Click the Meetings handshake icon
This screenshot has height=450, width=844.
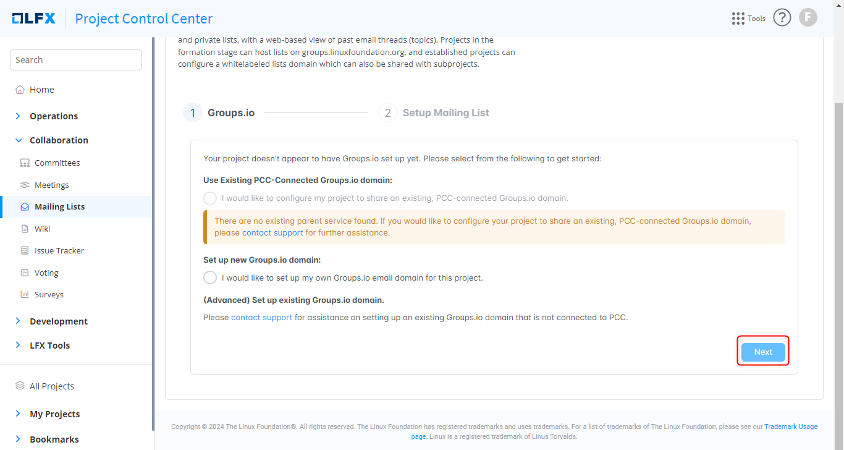(25, 185)
